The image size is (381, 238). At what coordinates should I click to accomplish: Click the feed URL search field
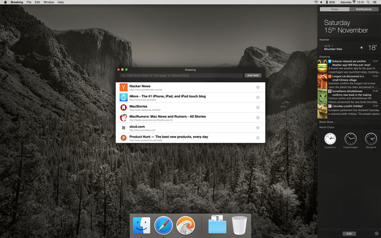pyautogui.click(x=181, y=75)
